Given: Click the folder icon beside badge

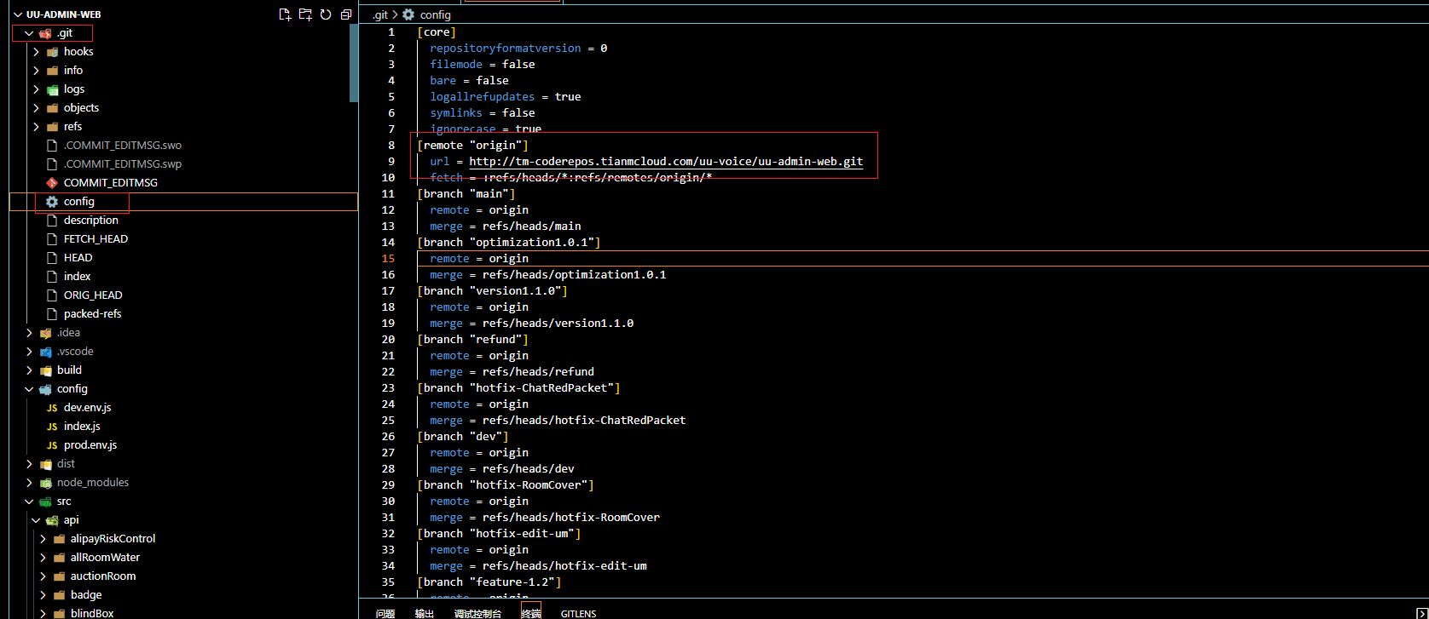Looking at the screenshot, I should click(x=59, y=595).
